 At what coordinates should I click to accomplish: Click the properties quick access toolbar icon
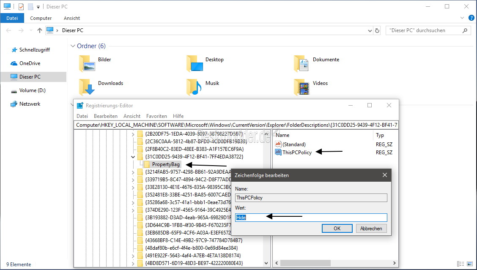click(x=21, y=6)
